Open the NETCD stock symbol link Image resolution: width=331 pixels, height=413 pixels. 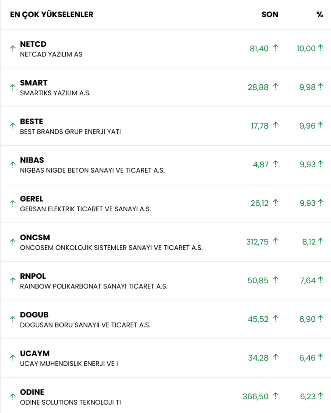pos(33,44)
